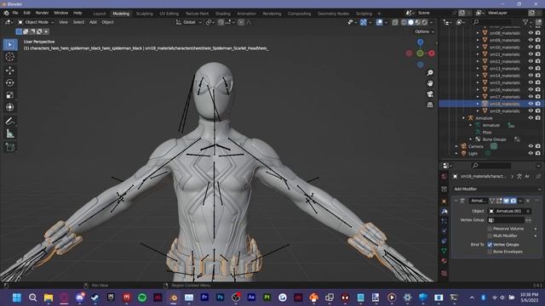This screenshot has height=306, width=545.
Task: Expand the sm10_material outliner row
Action: (x=478, y=47)
